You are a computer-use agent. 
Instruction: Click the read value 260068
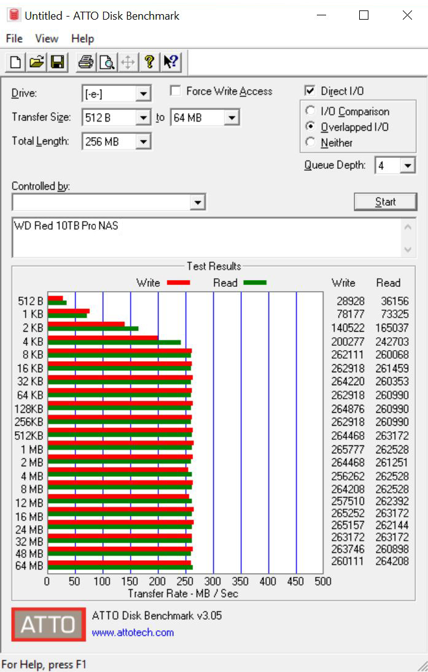392,355
